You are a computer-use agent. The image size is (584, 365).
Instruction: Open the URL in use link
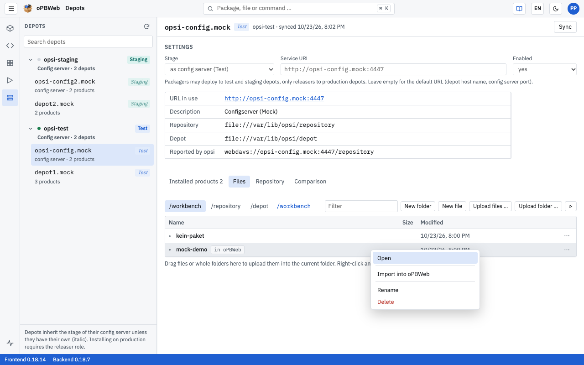[274, 99]
